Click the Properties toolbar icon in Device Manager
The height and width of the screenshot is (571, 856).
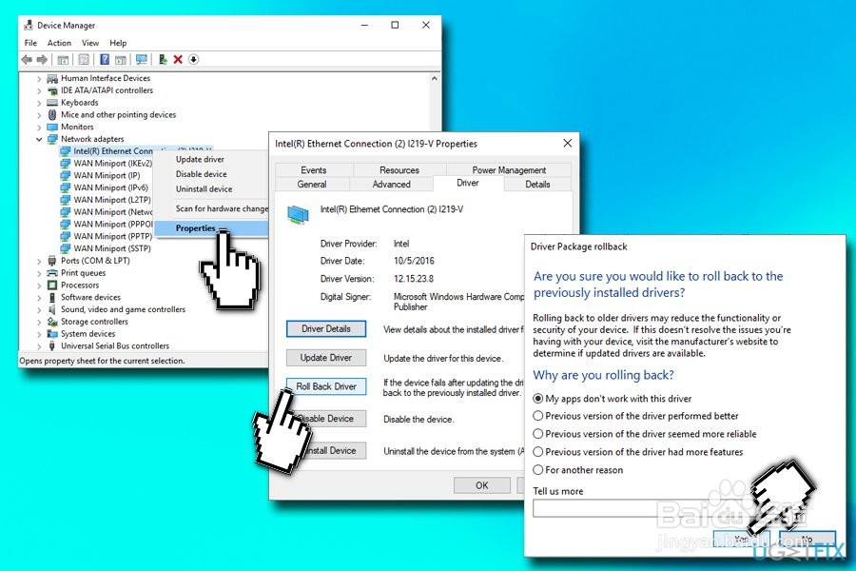pyautogui.click(x=84, y=60)
